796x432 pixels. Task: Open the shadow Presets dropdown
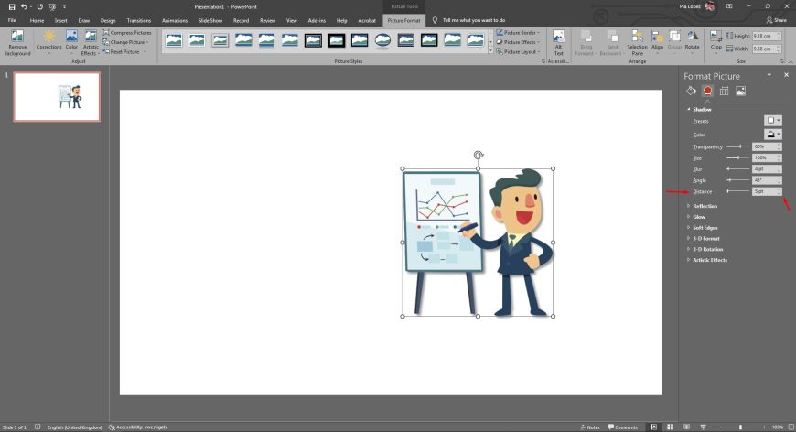[772, 120]
